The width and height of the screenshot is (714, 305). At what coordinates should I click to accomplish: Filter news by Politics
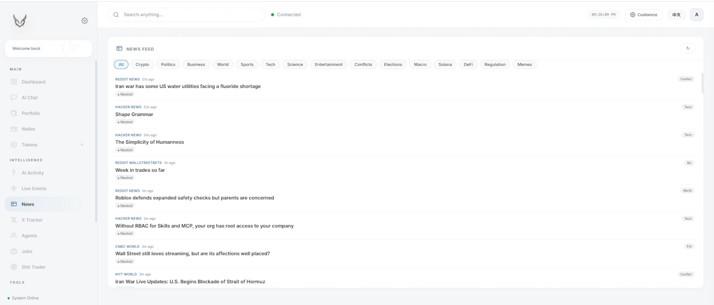coord(168,65)
